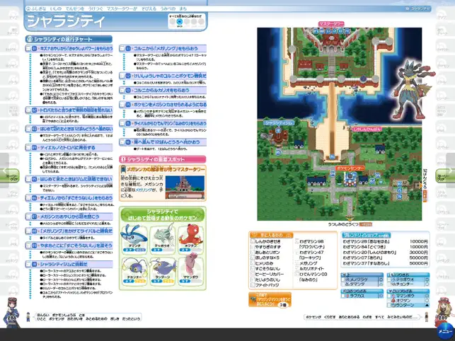The width and height of the screenshot is (455, 341).
Task: Check step 10 シャラシティジムに挑戦だ
Action: pos(28,264)
